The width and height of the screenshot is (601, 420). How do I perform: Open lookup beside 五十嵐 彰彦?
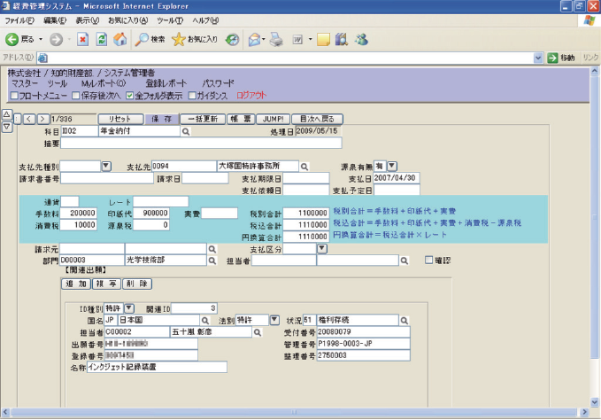pos(258,332)
